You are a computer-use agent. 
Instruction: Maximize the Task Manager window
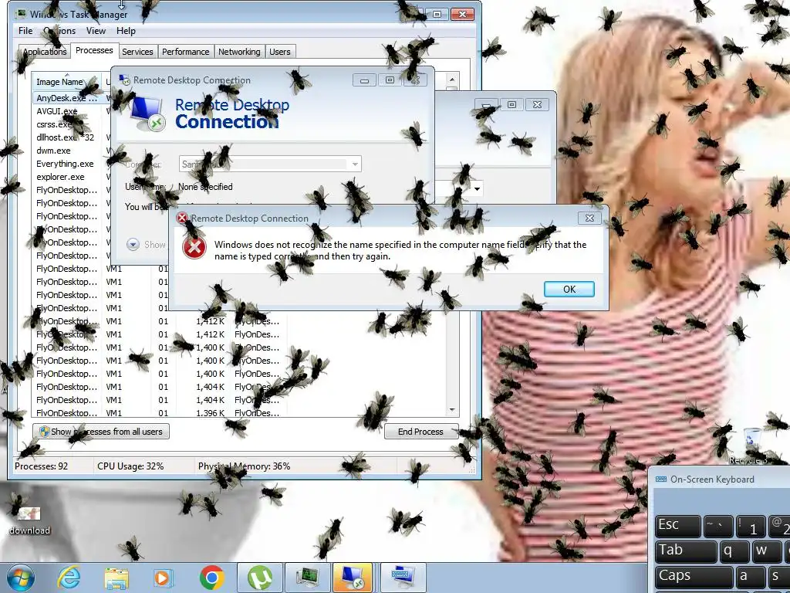pyautogui.click(x=437, y=14)
